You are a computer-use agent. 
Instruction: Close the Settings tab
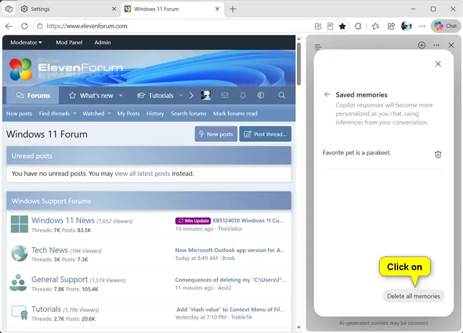point(114,9)
